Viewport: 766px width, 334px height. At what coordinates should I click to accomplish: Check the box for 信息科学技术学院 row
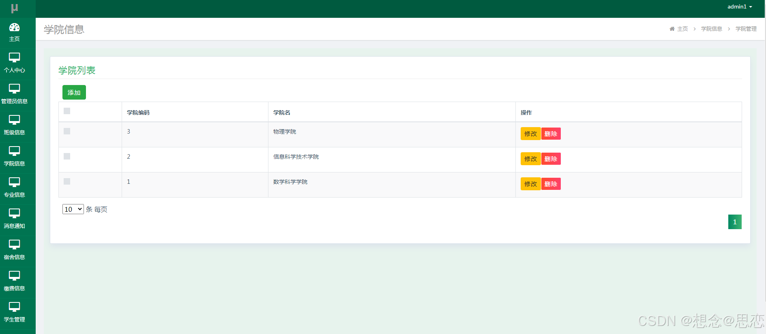(67, 156)
